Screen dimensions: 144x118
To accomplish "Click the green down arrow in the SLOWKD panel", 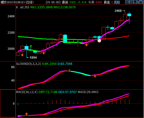I will pos(69,70).
